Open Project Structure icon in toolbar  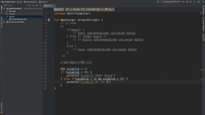[199, 2]
